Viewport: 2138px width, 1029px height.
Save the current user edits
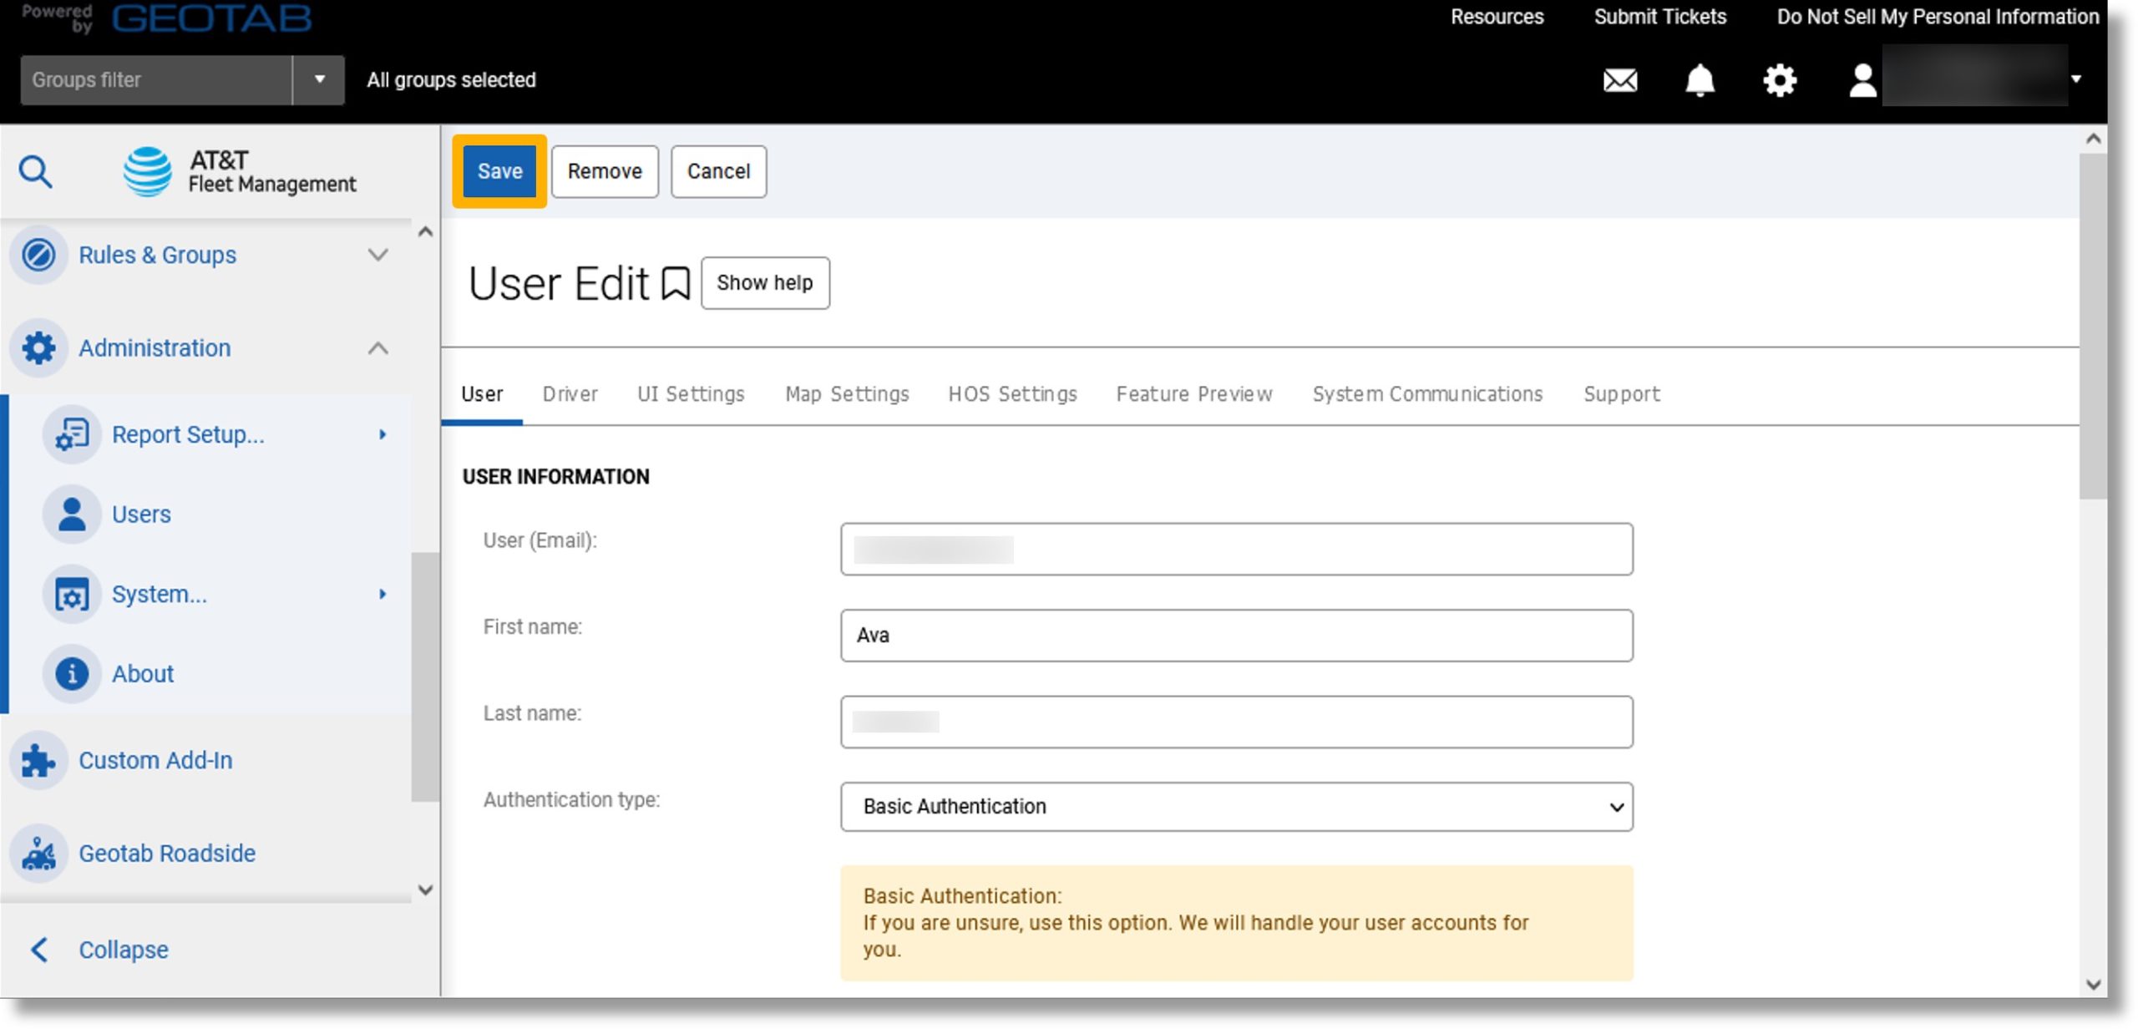[499, 170]
